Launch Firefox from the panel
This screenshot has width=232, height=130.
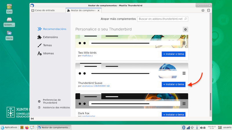click(x=27, y=127)
